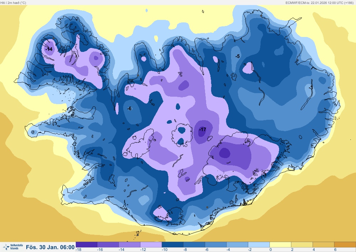Click the ECMWF/ECM-is model run timestamp text
Viewport: 356px width, 252px height.
coord(320,3)
